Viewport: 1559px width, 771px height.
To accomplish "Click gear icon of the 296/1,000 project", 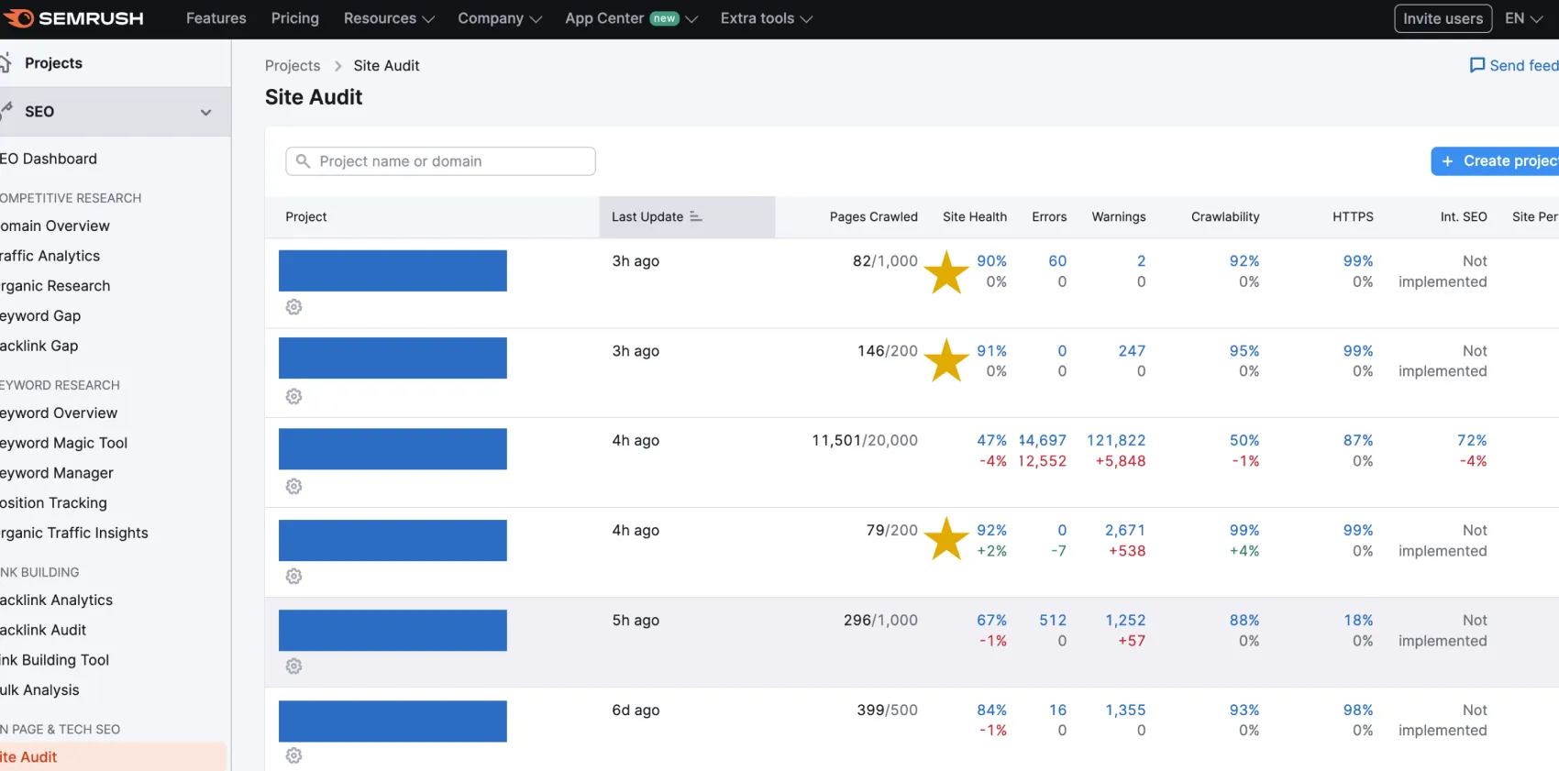I will tap(293, 666).
